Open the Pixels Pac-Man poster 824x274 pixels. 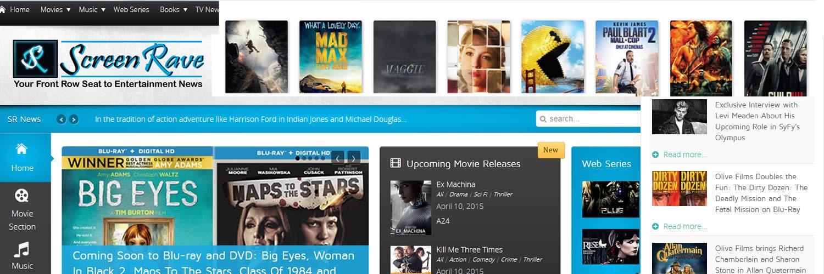tap(553, 57)
